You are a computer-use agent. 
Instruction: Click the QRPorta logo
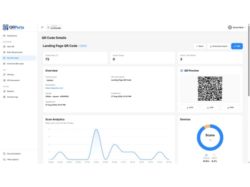point(13,27)
